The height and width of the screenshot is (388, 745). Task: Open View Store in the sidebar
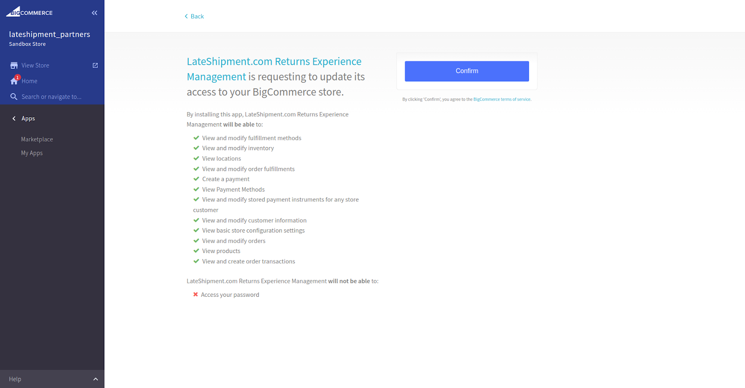point(35,66)
